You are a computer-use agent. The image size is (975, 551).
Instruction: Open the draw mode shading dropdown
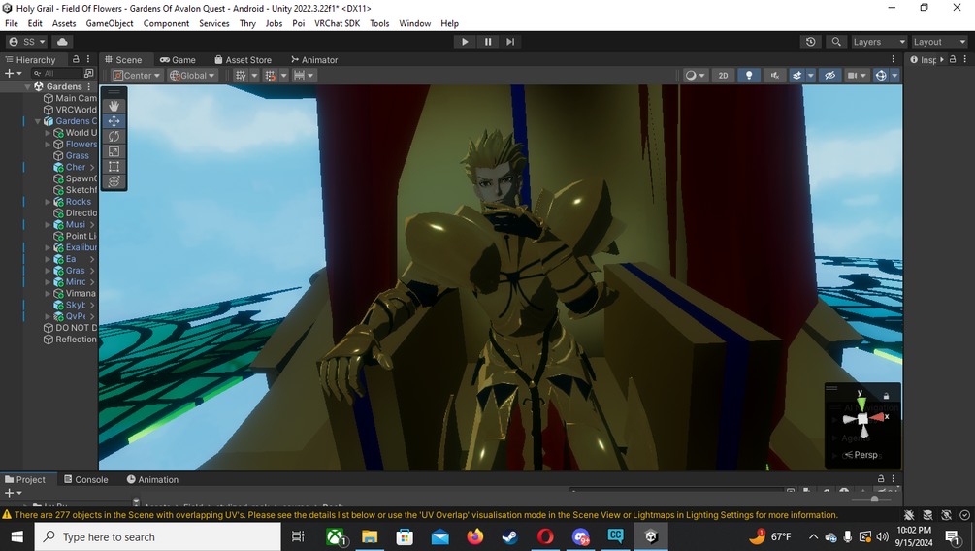click(695, 76)
